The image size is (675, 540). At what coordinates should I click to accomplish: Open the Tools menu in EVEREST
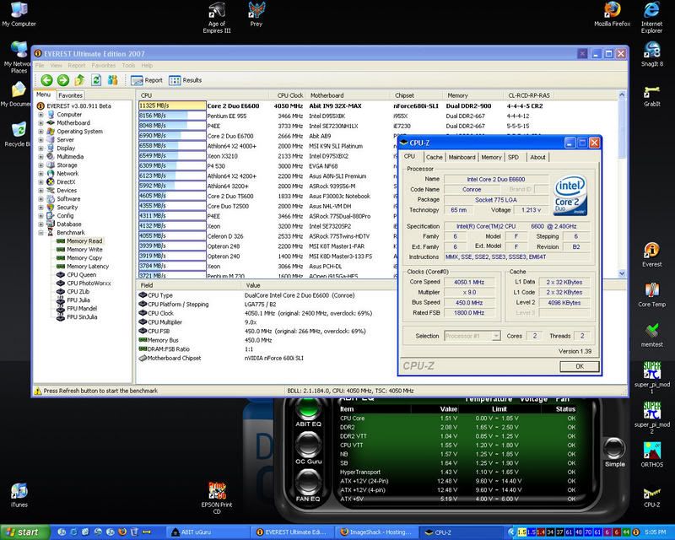coord(128,66)
